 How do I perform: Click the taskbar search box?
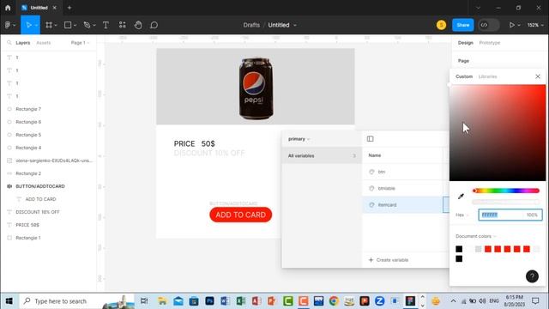tap(76, 301)
